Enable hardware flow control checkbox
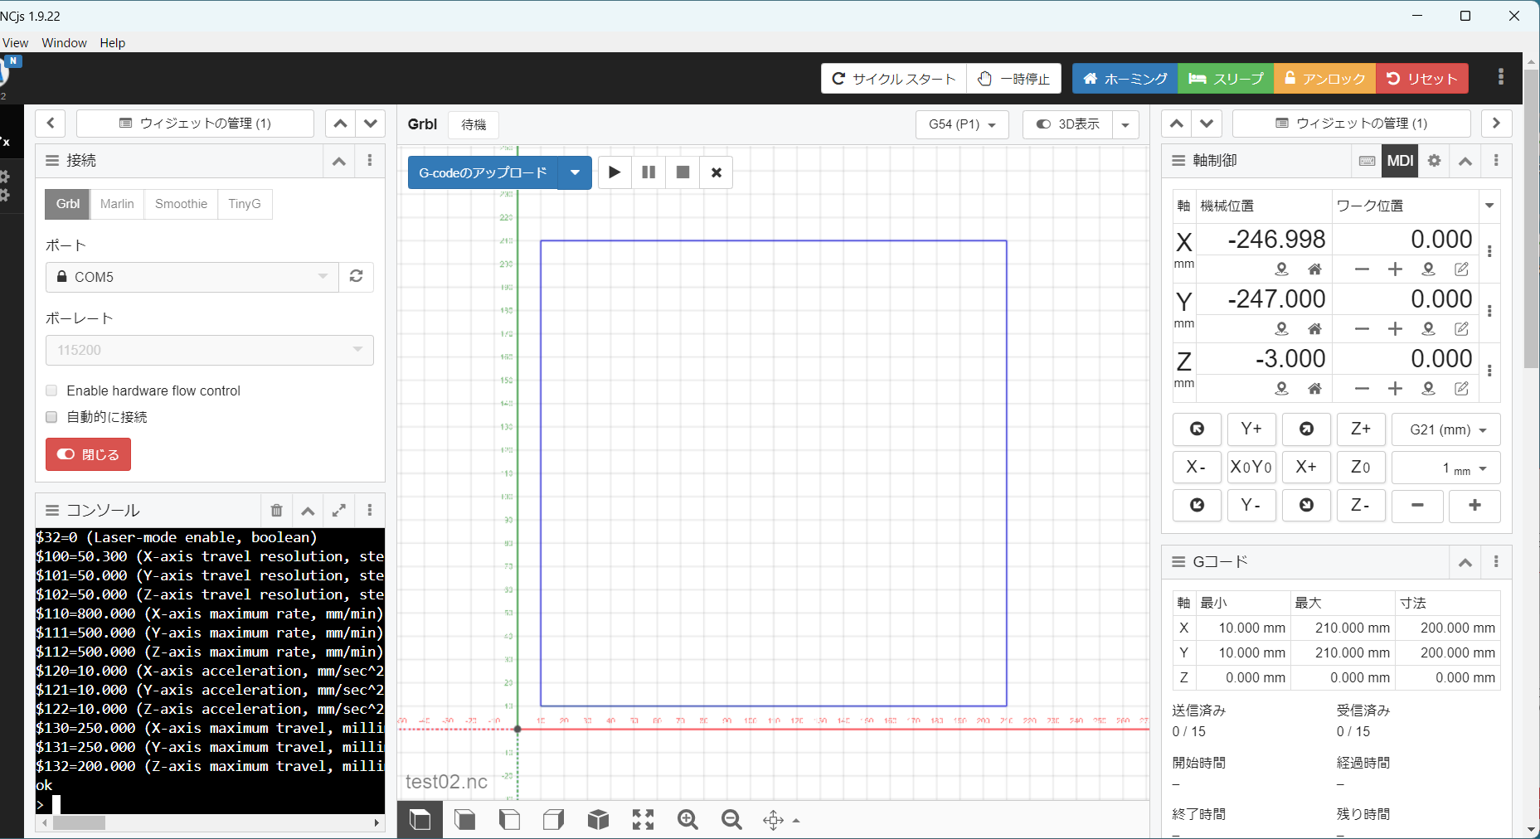 pyautogui.click(x=51, y=390)
